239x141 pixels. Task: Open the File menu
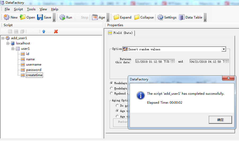pyautogui.click(x=7, y=9)
